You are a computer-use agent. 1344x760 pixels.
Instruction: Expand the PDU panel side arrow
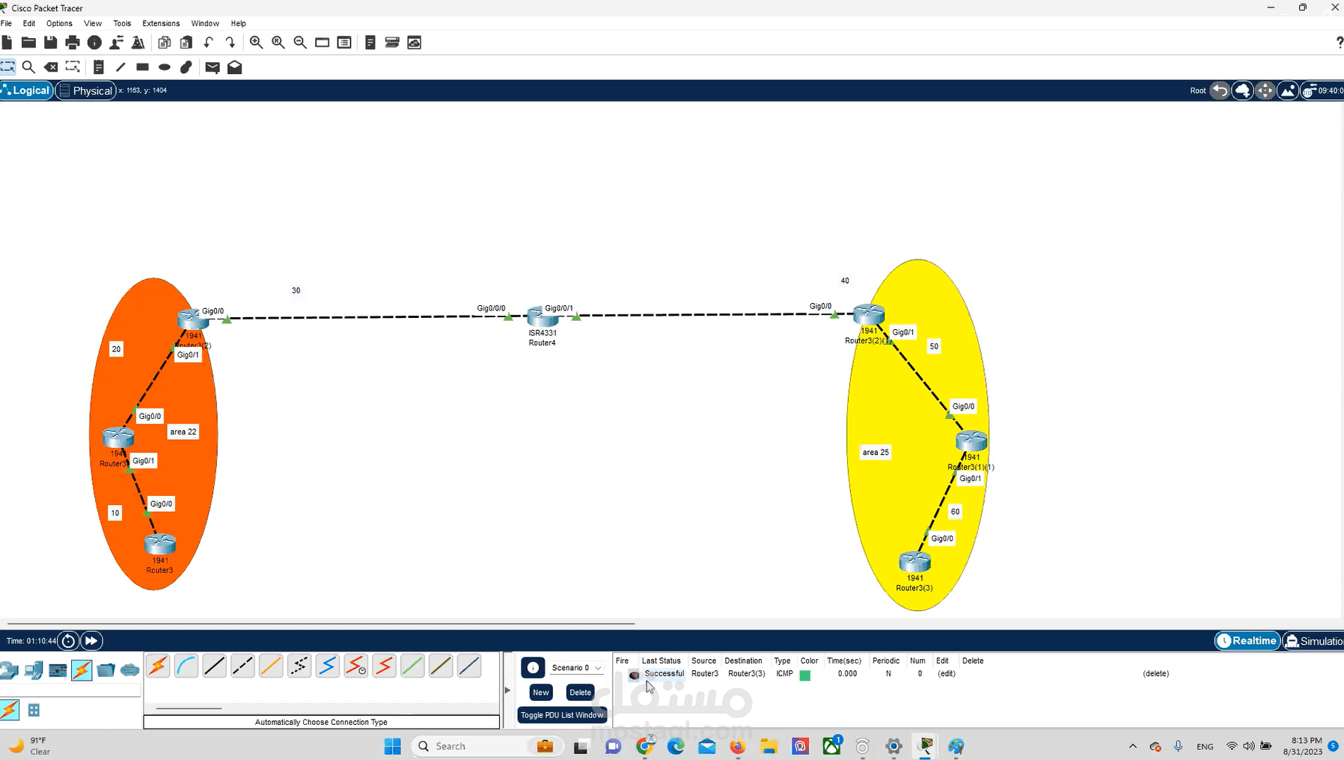[507, 690]
